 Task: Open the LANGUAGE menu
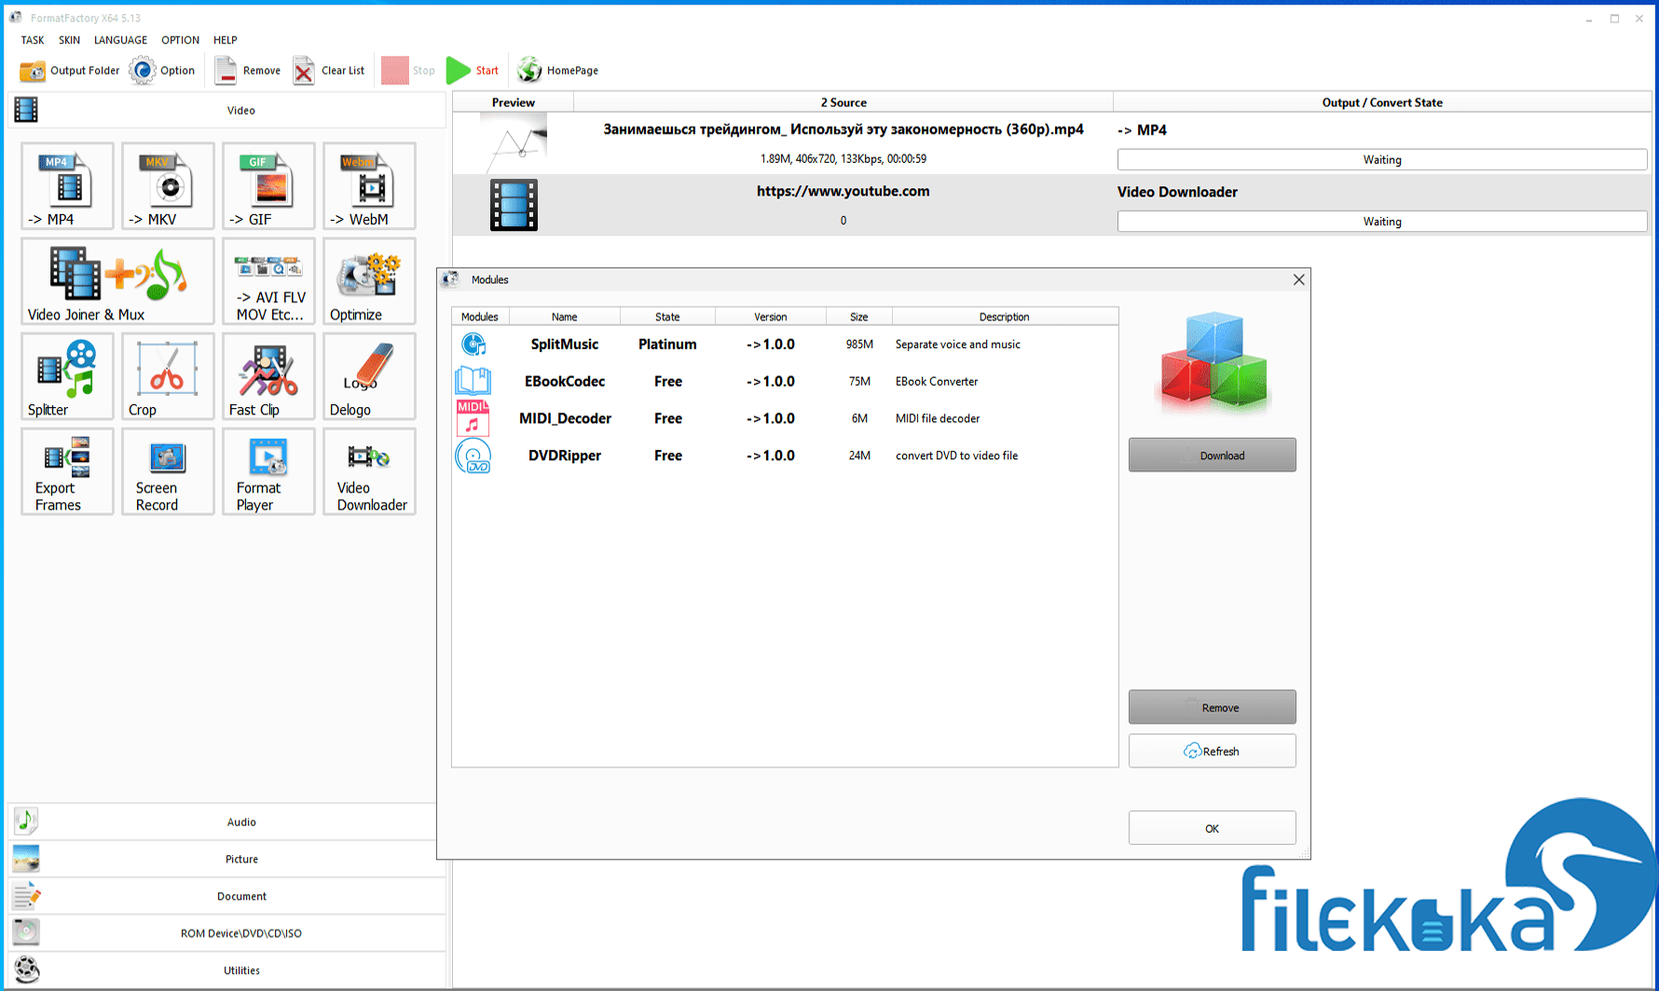(x=120, y=40)
